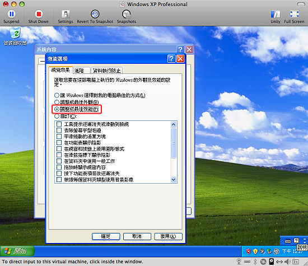Click the taskbar clock 下午 time
The width and height of the screenshot is (308, 266).
point(292,251)
